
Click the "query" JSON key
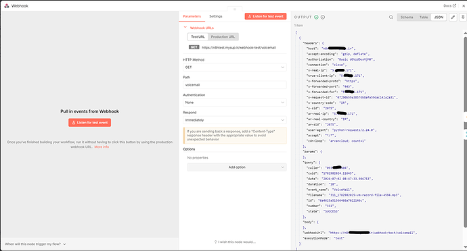309,163
